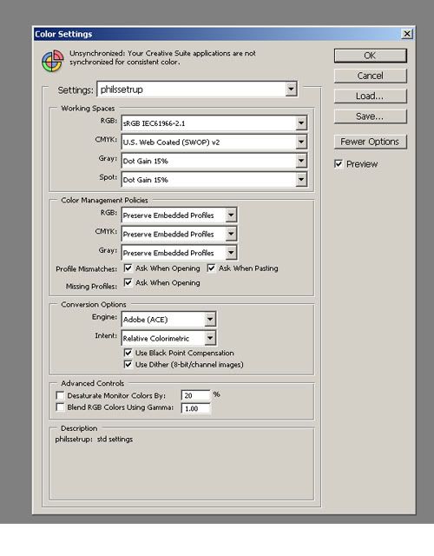Open the RGB working space dropdown
This screenshot has width=434, height=556.
pos(214,123)
